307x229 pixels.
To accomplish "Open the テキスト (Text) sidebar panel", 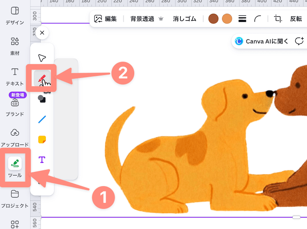I will point(15,77).
